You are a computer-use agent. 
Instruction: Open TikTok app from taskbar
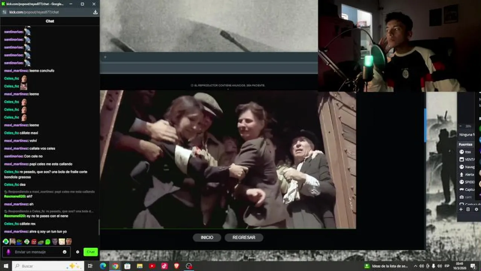[164, 266]
